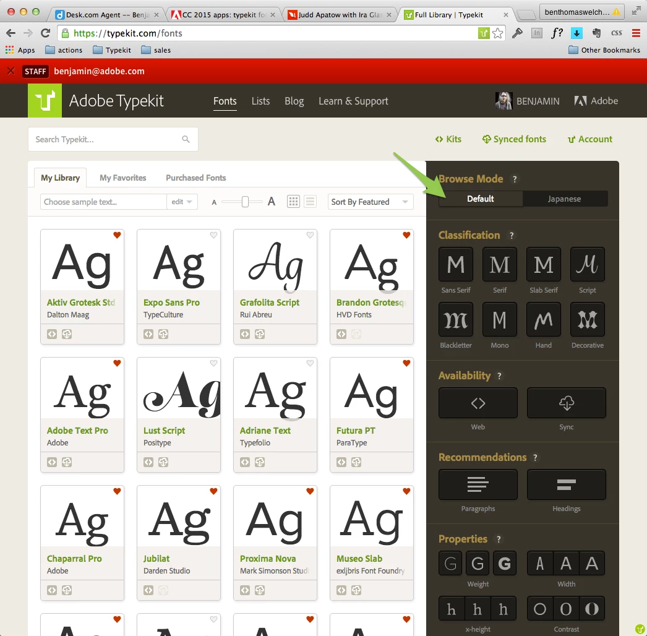
Task: Open Learn & Support navigation item
Action: tap(354, 101)
